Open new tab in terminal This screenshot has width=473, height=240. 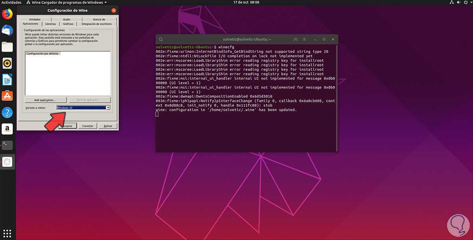click(x=296, y=39)
